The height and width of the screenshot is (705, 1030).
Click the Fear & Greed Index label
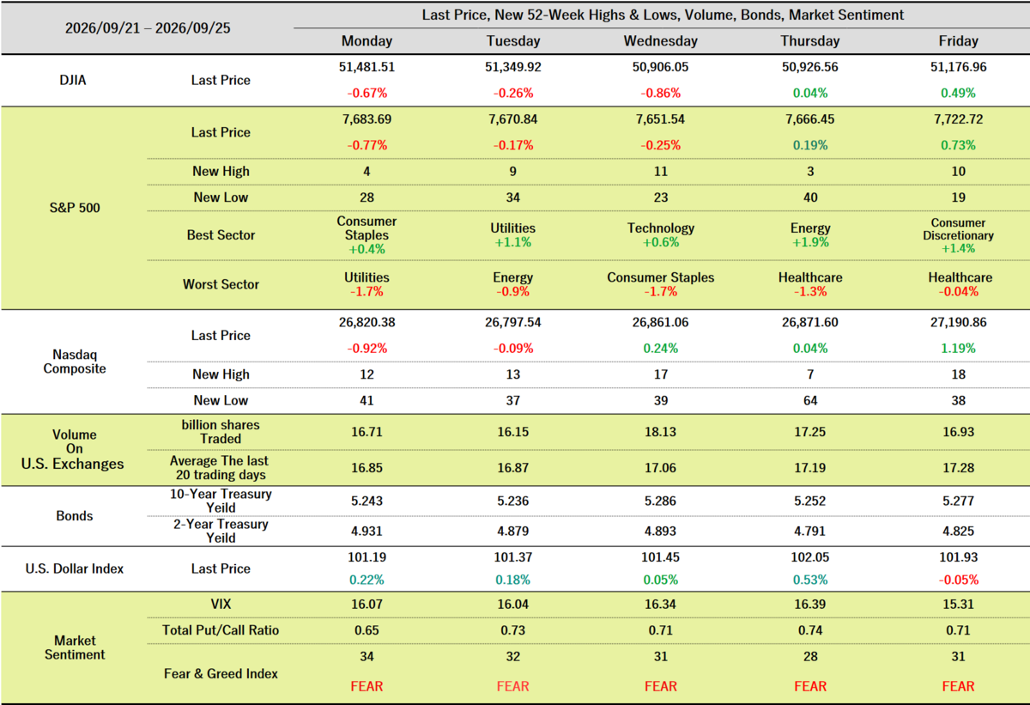(221, 674)
